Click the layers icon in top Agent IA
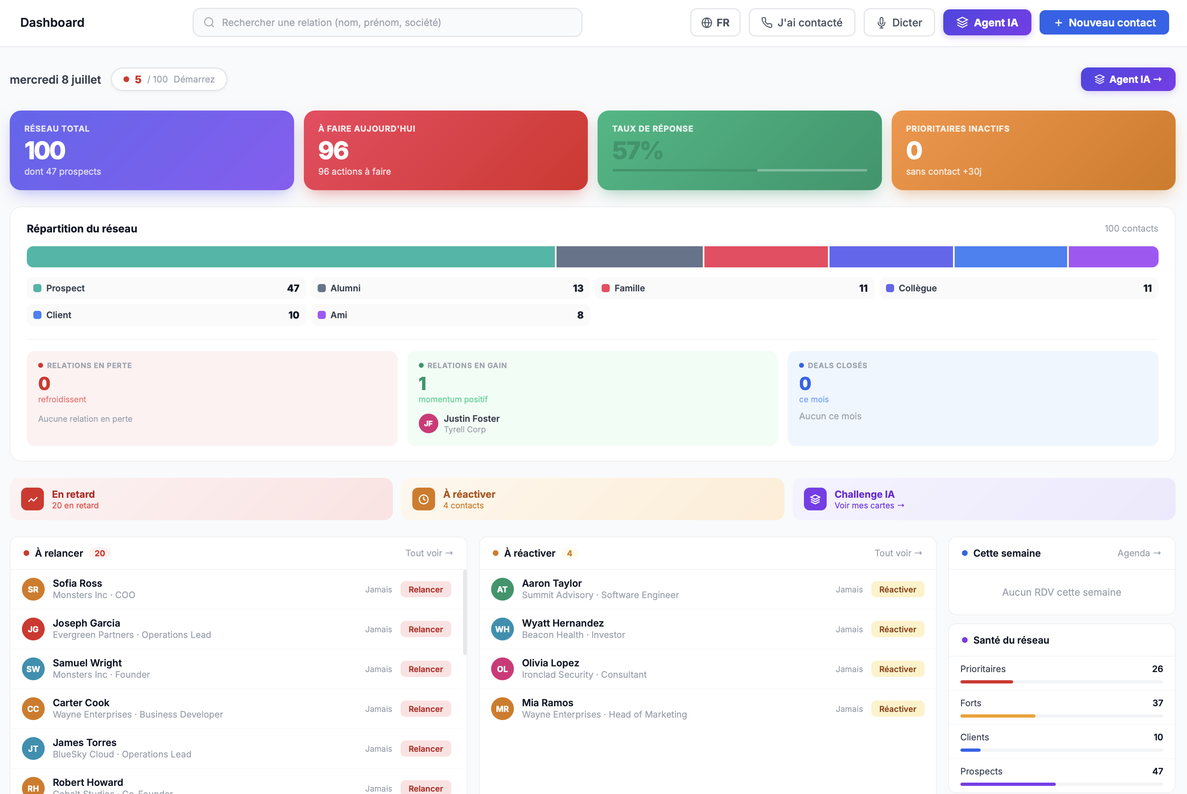Viewport: 1187px width, 794px height. tap(962, 23)
